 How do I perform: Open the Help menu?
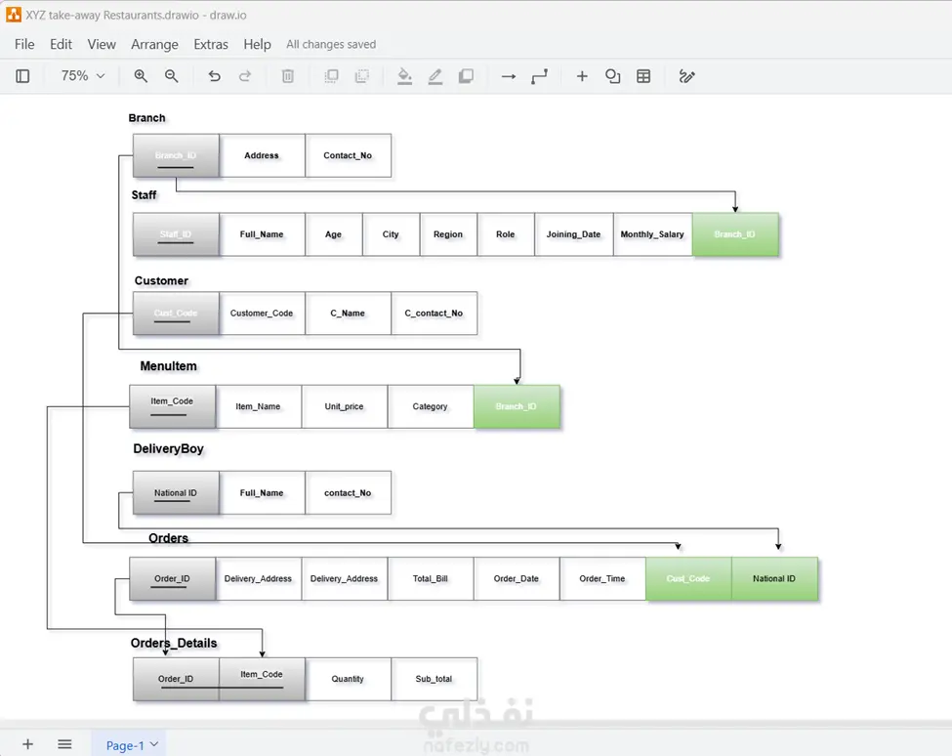coord(258,44)
